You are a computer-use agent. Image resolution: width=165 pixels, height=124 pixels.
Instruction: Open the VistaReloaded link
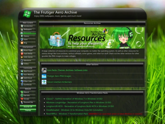[x=75, y=110]
